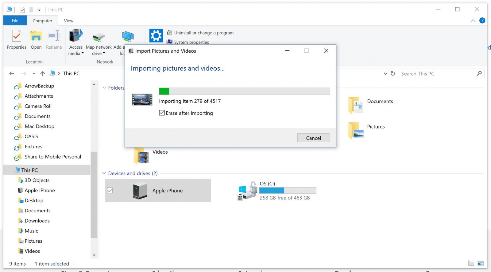The width and height of the screenshot is (491, 272).
Task: Minimize the Import Pictures and Videos dialog
Action: (287, 51)
